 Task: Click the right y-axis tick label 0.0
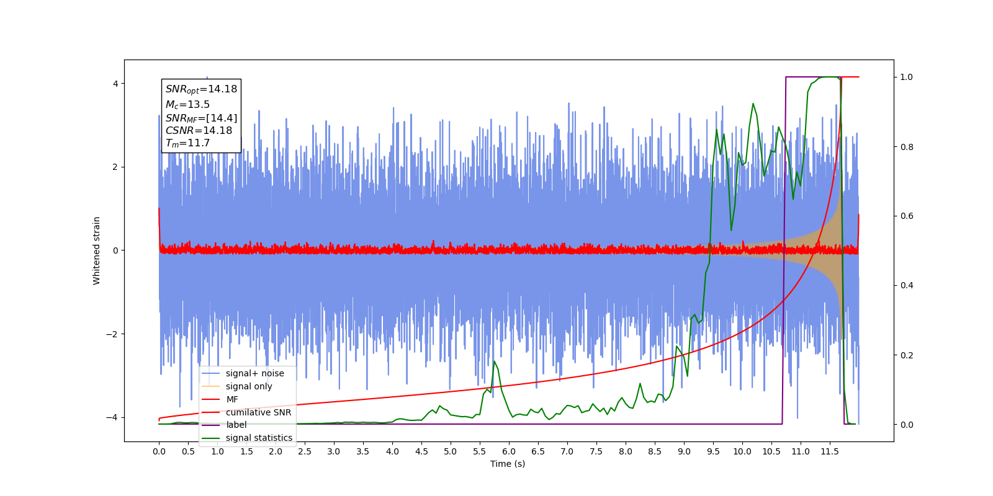pyautogui.click(x=907, y=425)
